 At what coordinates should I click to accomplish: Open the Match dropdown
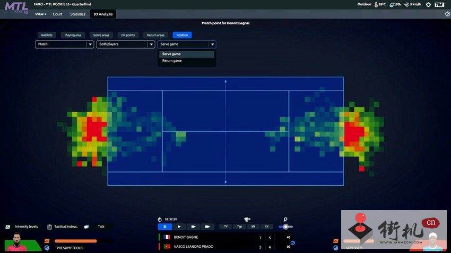click(x=64, y=44)
